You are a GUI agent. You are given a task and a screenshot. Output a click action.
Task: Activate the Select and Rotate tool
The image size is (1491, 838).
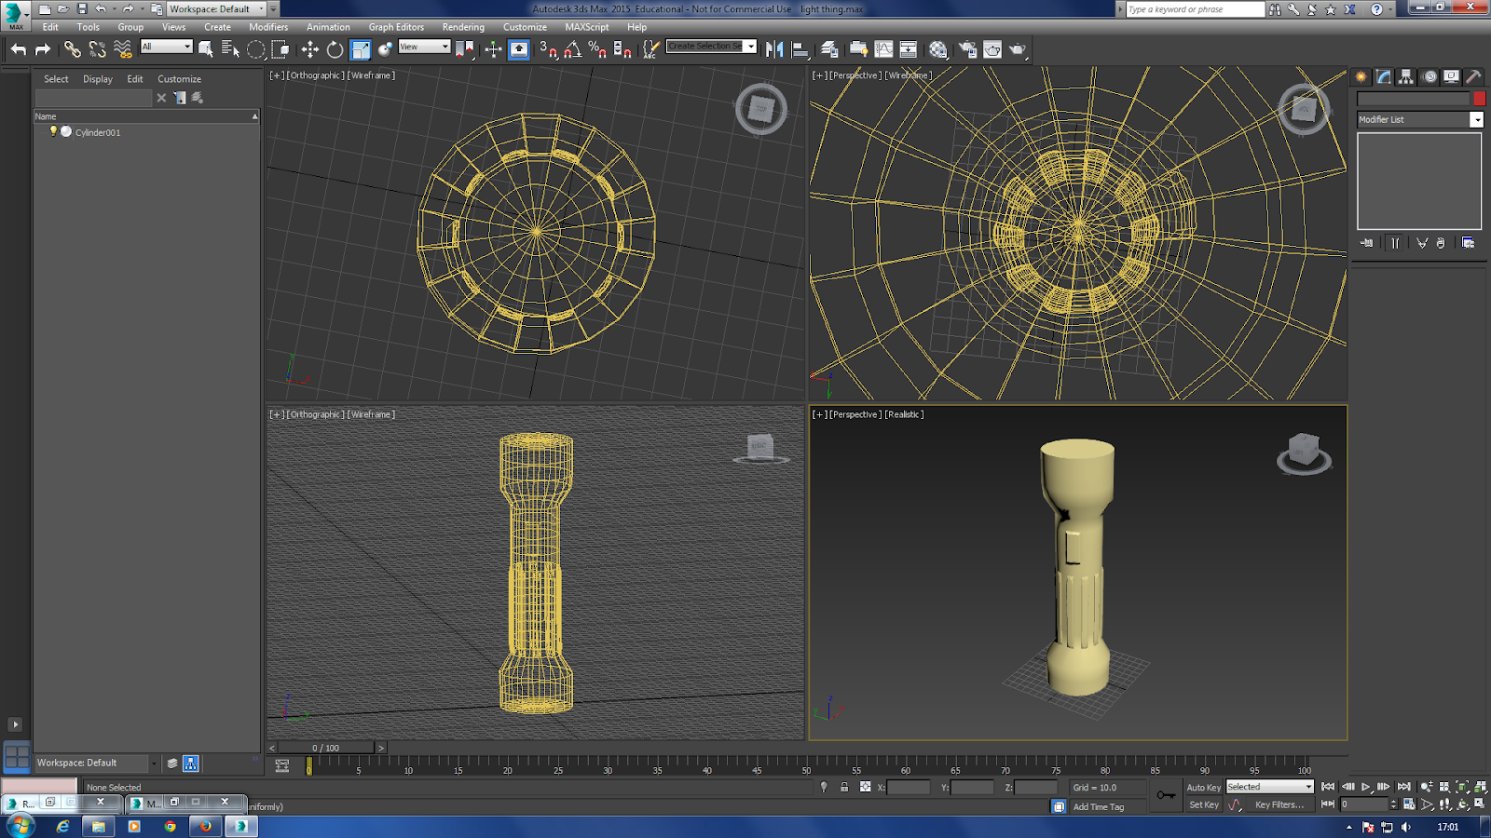[335, 49]
